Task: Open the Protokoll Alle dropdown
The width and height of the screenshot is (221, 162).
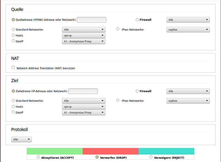Action: pos(22,139)
